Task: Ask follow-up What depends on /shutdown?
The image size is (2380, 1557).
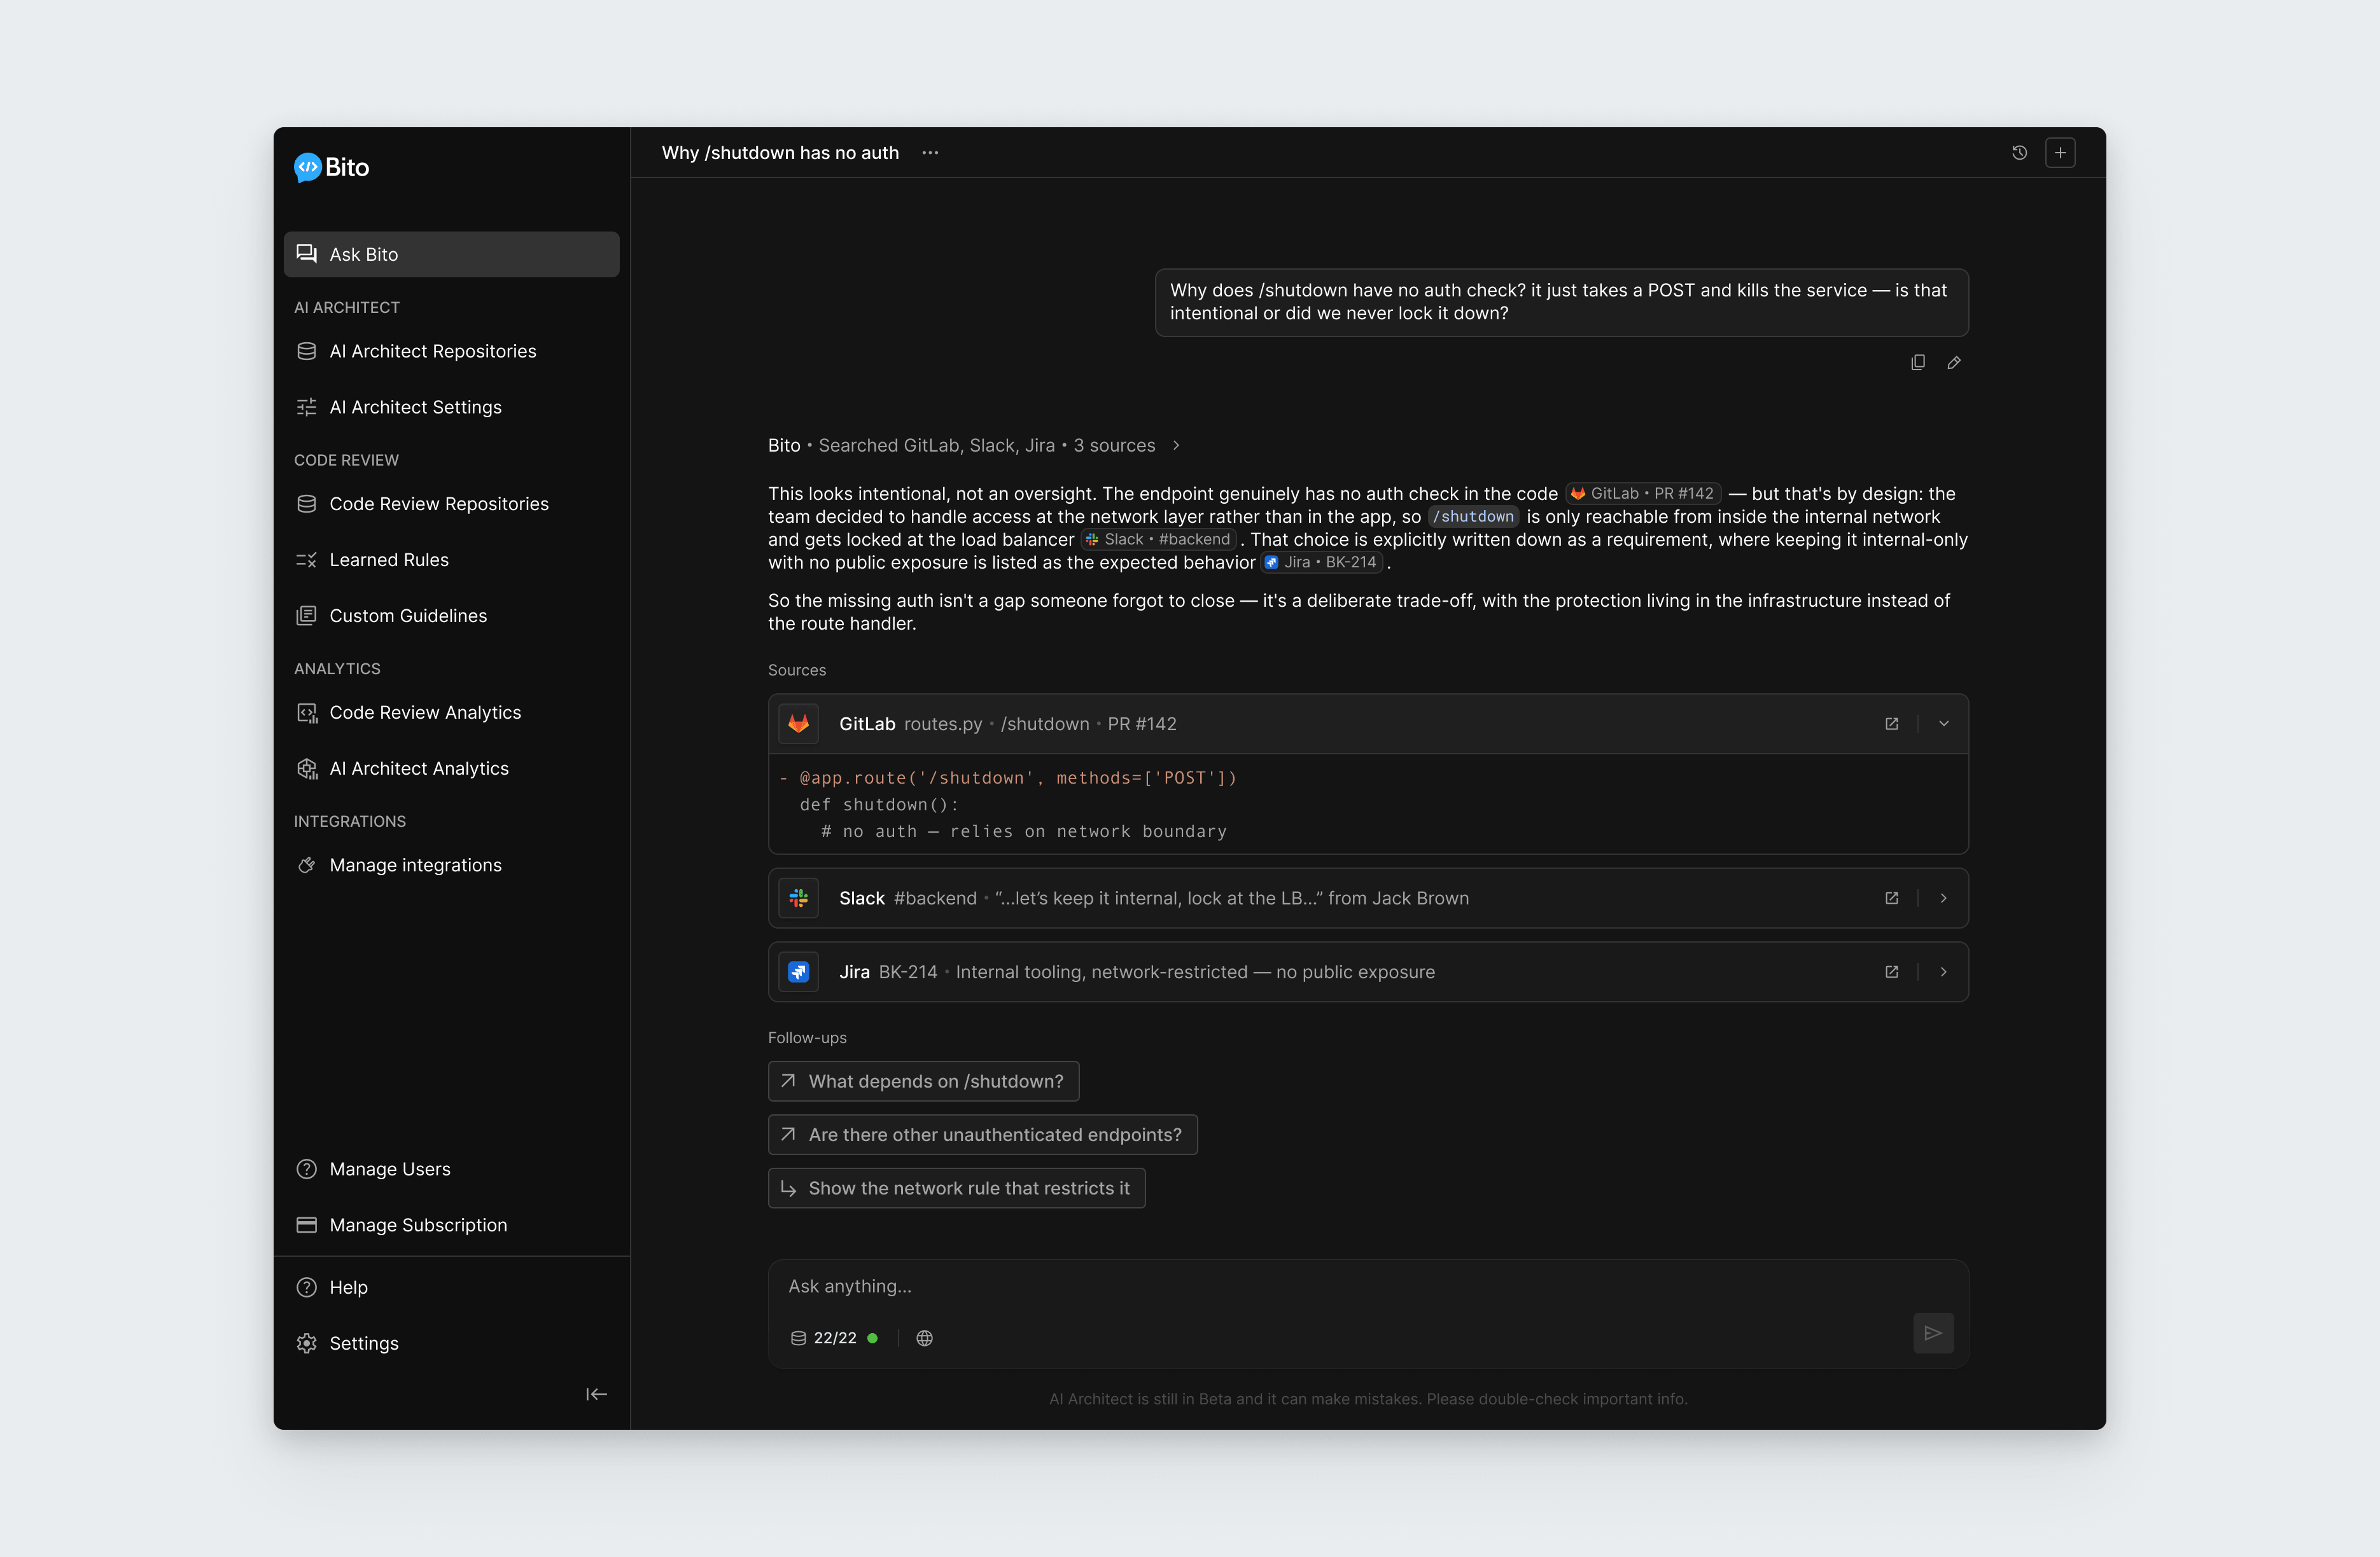Action: (x=923, y=1081)
